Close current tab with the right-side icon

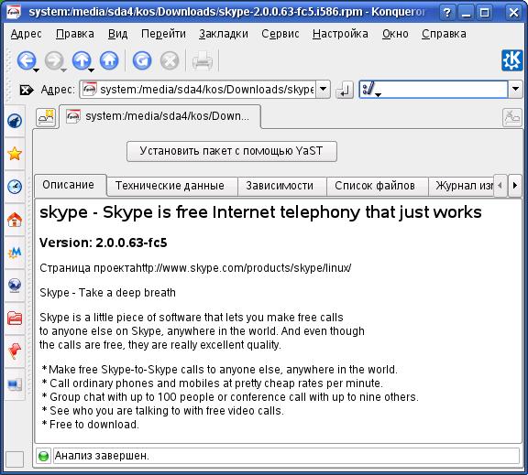[x=512, y=118]
